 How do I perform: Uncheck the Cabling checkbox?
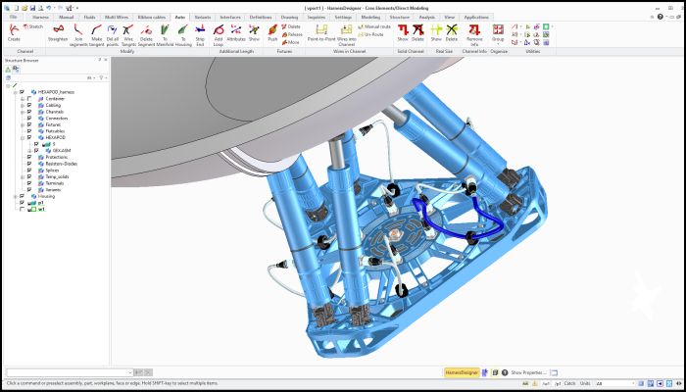pyautogui.click(x=29, y=105)
